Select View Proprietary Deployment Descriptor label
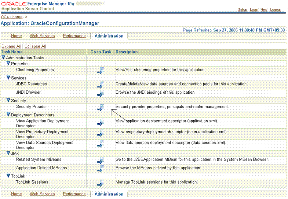The height and width of the screenshot is (199, 288). click(x=42, y=134)
